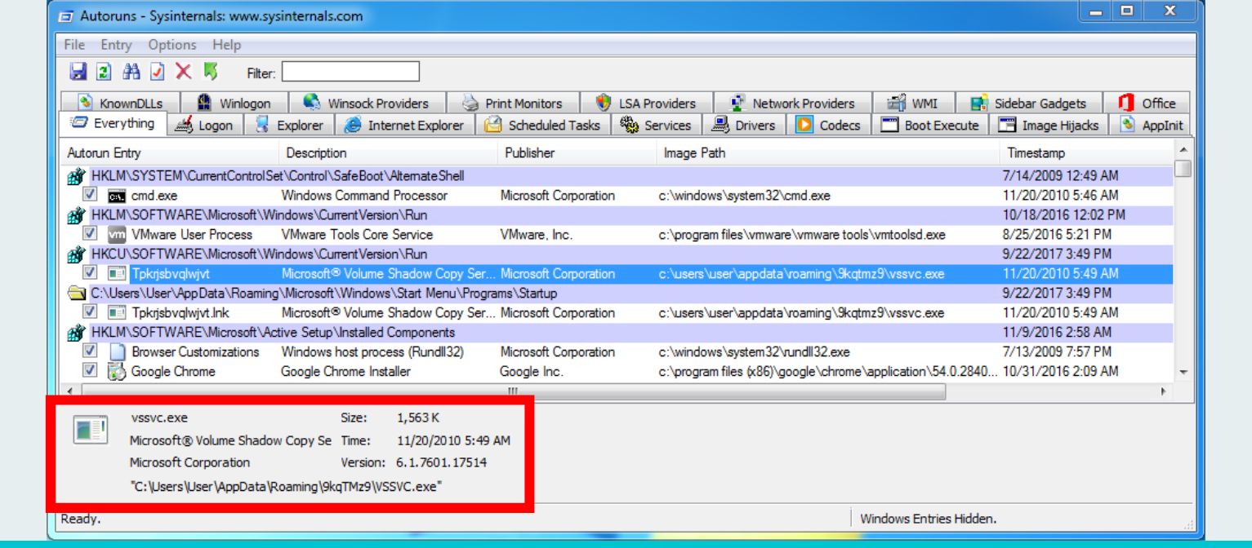Image resolution: width=1252 pixels, height=548 pixels.
Task: Click the Save toolbar icon
Action: pos(78,73)
